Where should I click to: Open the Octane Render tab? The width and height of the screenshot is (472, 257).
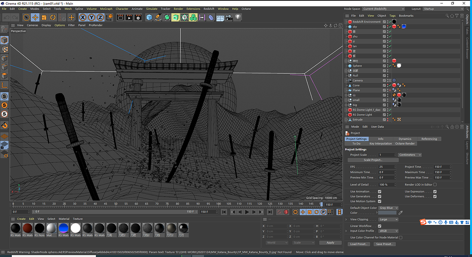pos(405,144)
